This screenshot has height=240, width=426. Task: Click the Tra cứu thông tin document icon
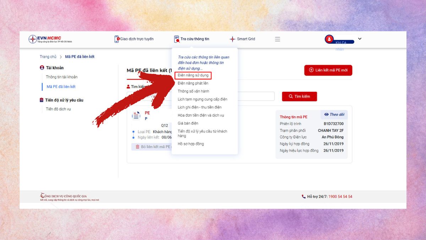click(177, 39)
